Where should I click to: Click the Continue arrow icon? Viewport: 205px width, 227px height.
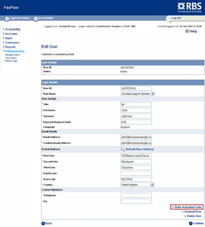[x=191, y=223]
